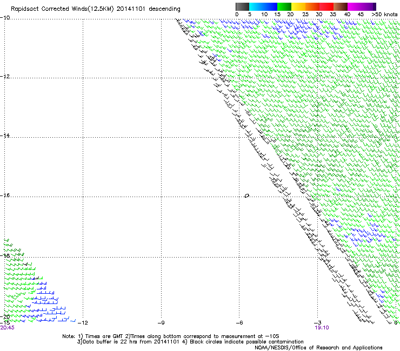The image size is (400, 351).
Task: Click the latitude label '-18' on the left axis
Action: pos(5,255)
